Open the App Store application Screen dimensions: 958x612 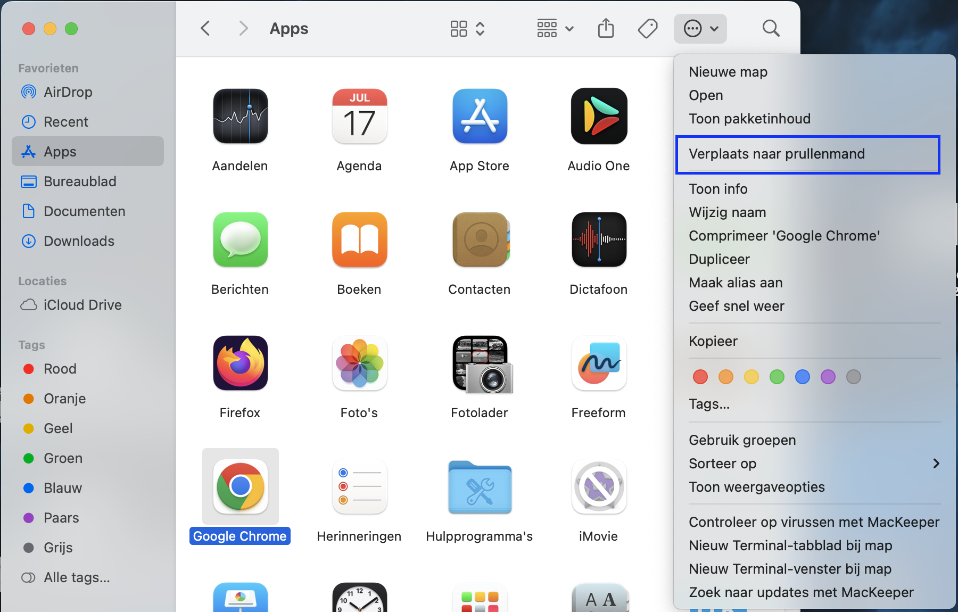pyautogui.click(x=479, y=117)
